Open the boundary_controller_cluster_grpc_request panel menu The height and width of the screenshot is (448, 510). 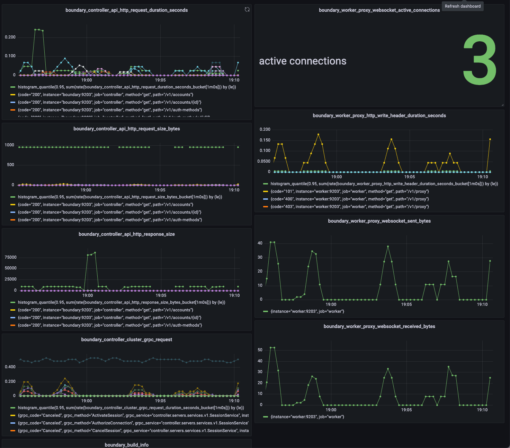tap(127, 339)
